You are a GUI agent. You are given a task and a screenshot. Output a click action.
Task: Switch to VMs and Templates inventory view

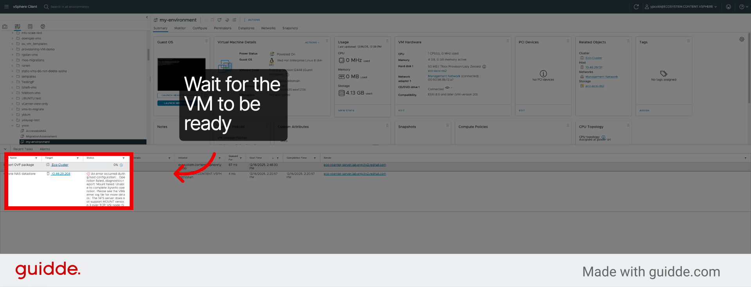[x=17, y=27]
